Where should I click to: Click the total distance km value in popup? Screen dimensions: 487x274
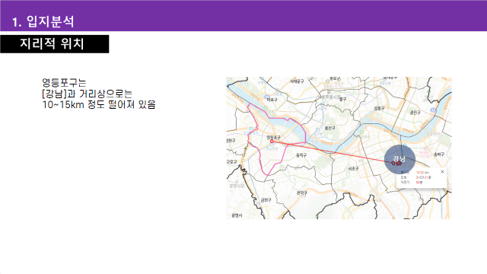tap(422, 173)
